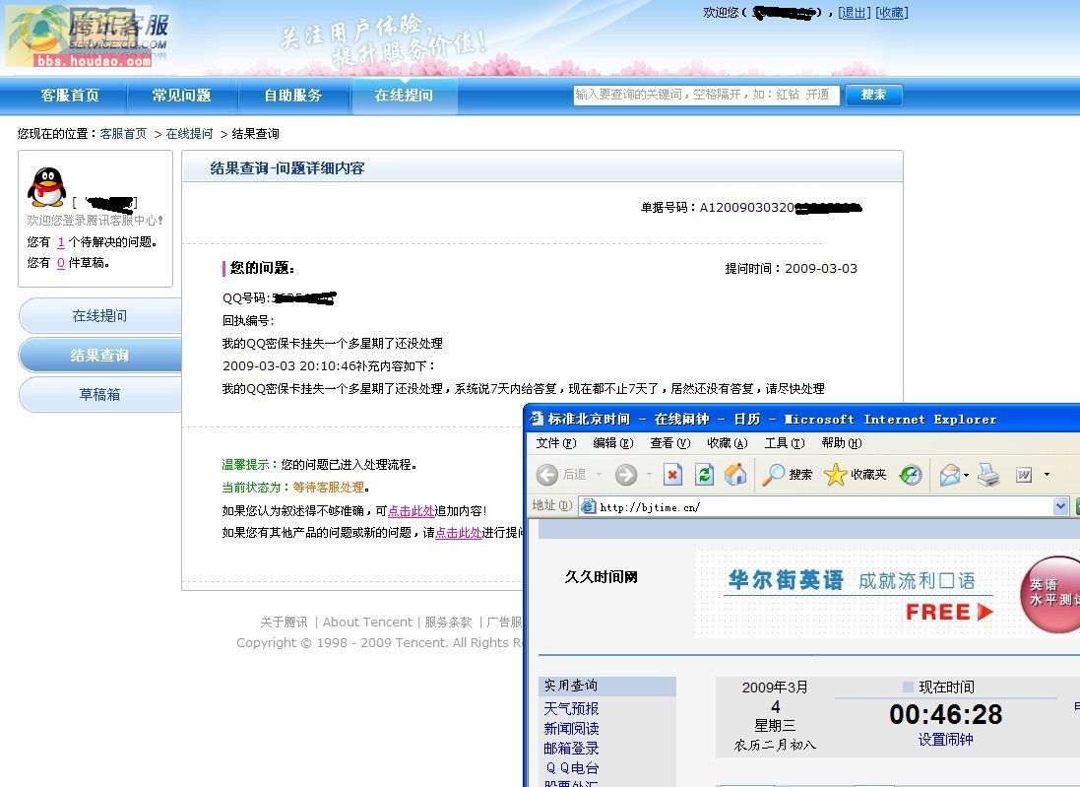Open the 草稿箱 sidebar button
The width and height of the screenshot is (1080, 787).
[99, 395]
